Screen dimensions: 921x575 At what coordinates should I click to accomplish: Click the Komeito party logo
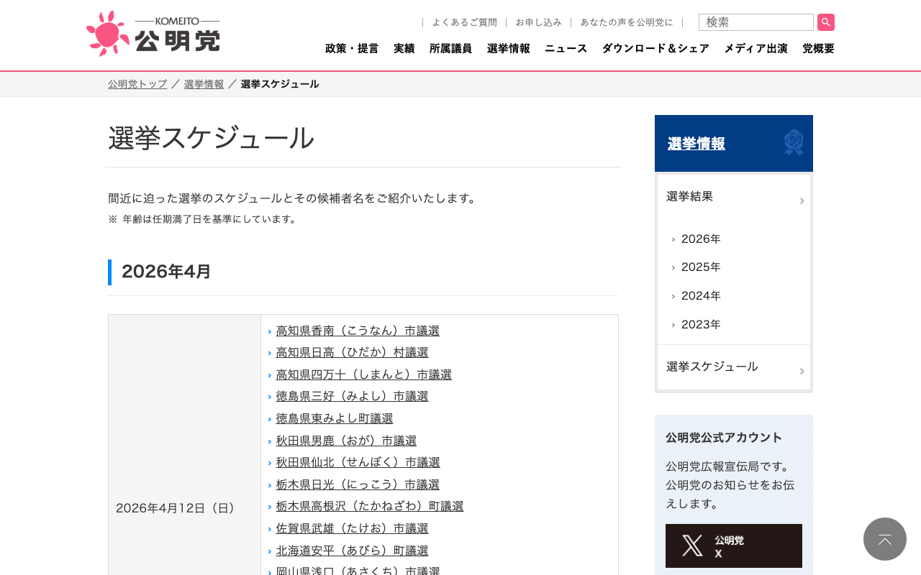[153, 34]
